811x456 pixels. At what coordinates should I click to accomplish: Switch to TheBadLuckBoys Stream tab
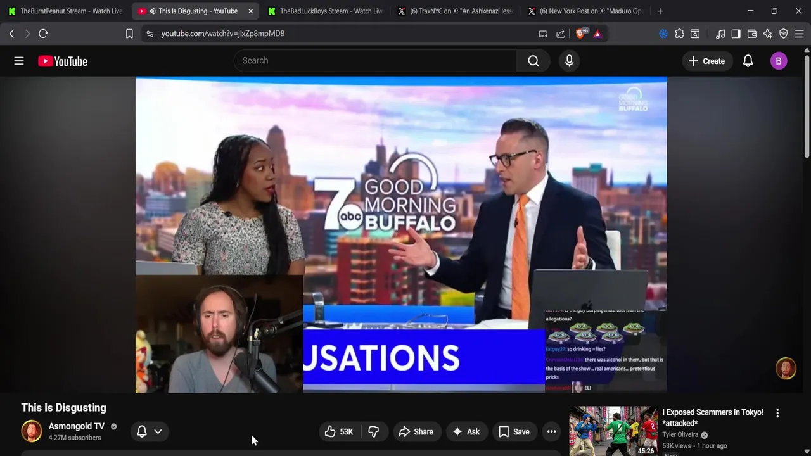(325, 11)
